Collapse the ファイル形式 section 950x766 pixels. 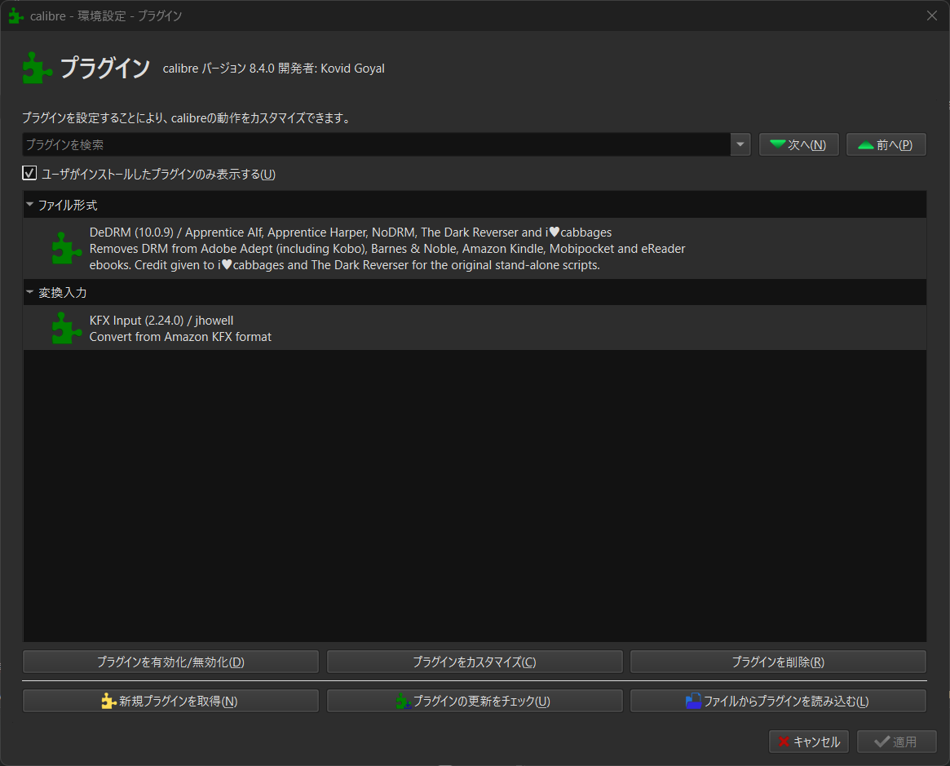(x=29, y=204)
